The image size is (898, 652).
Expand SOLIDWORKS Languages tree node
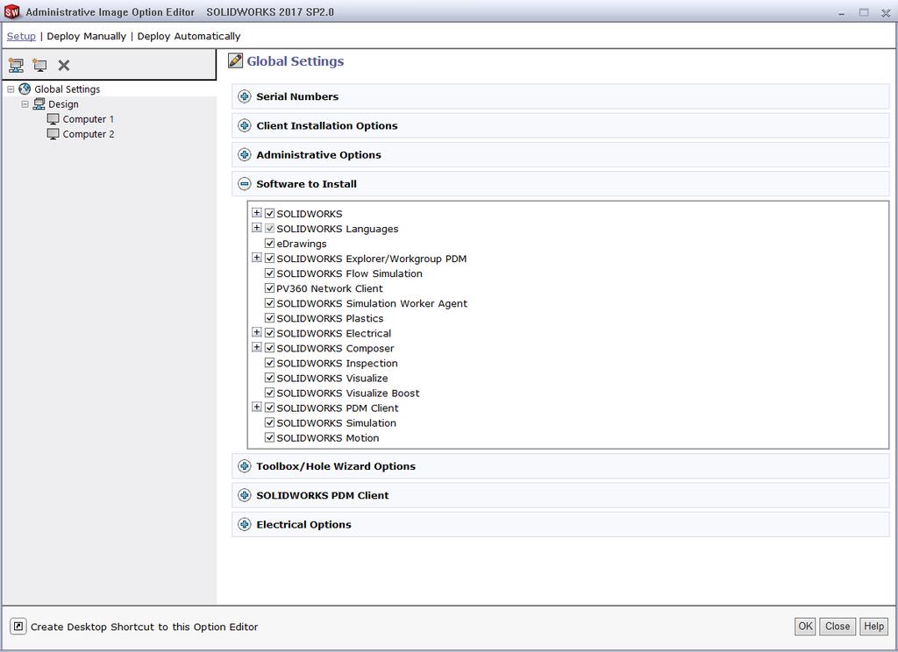point(257,228)
